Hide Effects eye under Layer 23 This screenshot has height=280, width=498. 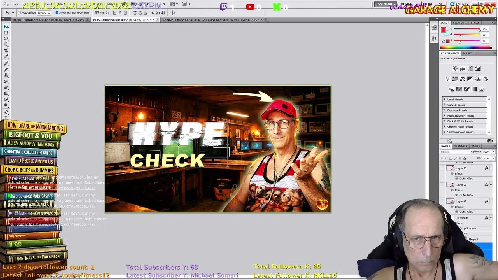[452, 173]
